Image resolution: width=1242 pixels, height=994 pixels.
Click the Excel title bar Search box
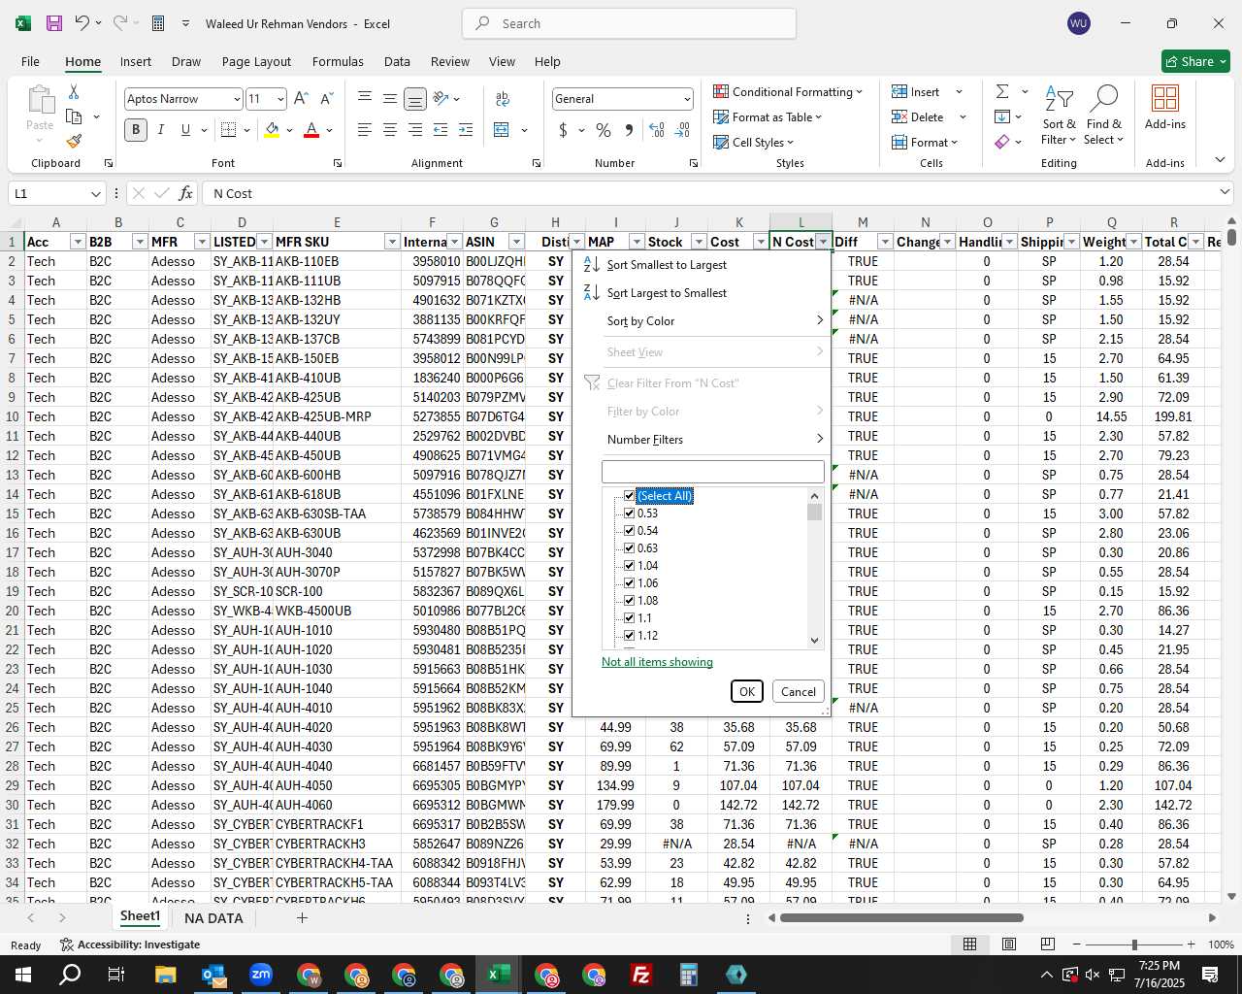629,23
